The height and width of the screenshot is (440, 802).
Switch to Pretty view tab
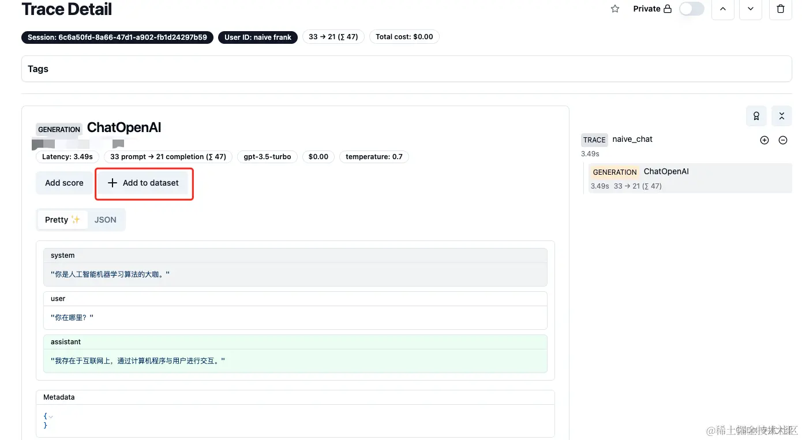(x=62, y=220)
